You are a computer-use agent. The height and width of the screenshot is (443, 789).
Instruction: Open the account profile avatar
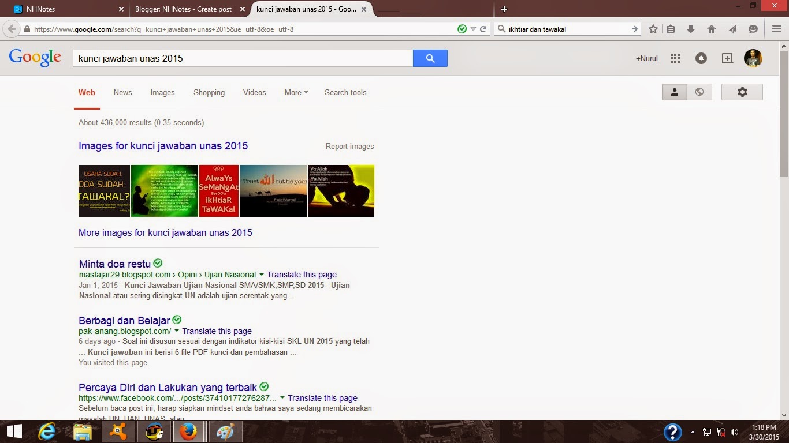(753, 58)
